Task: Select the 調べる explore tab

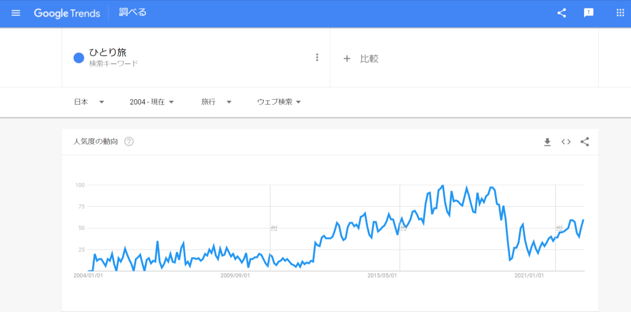Action: 132,13
